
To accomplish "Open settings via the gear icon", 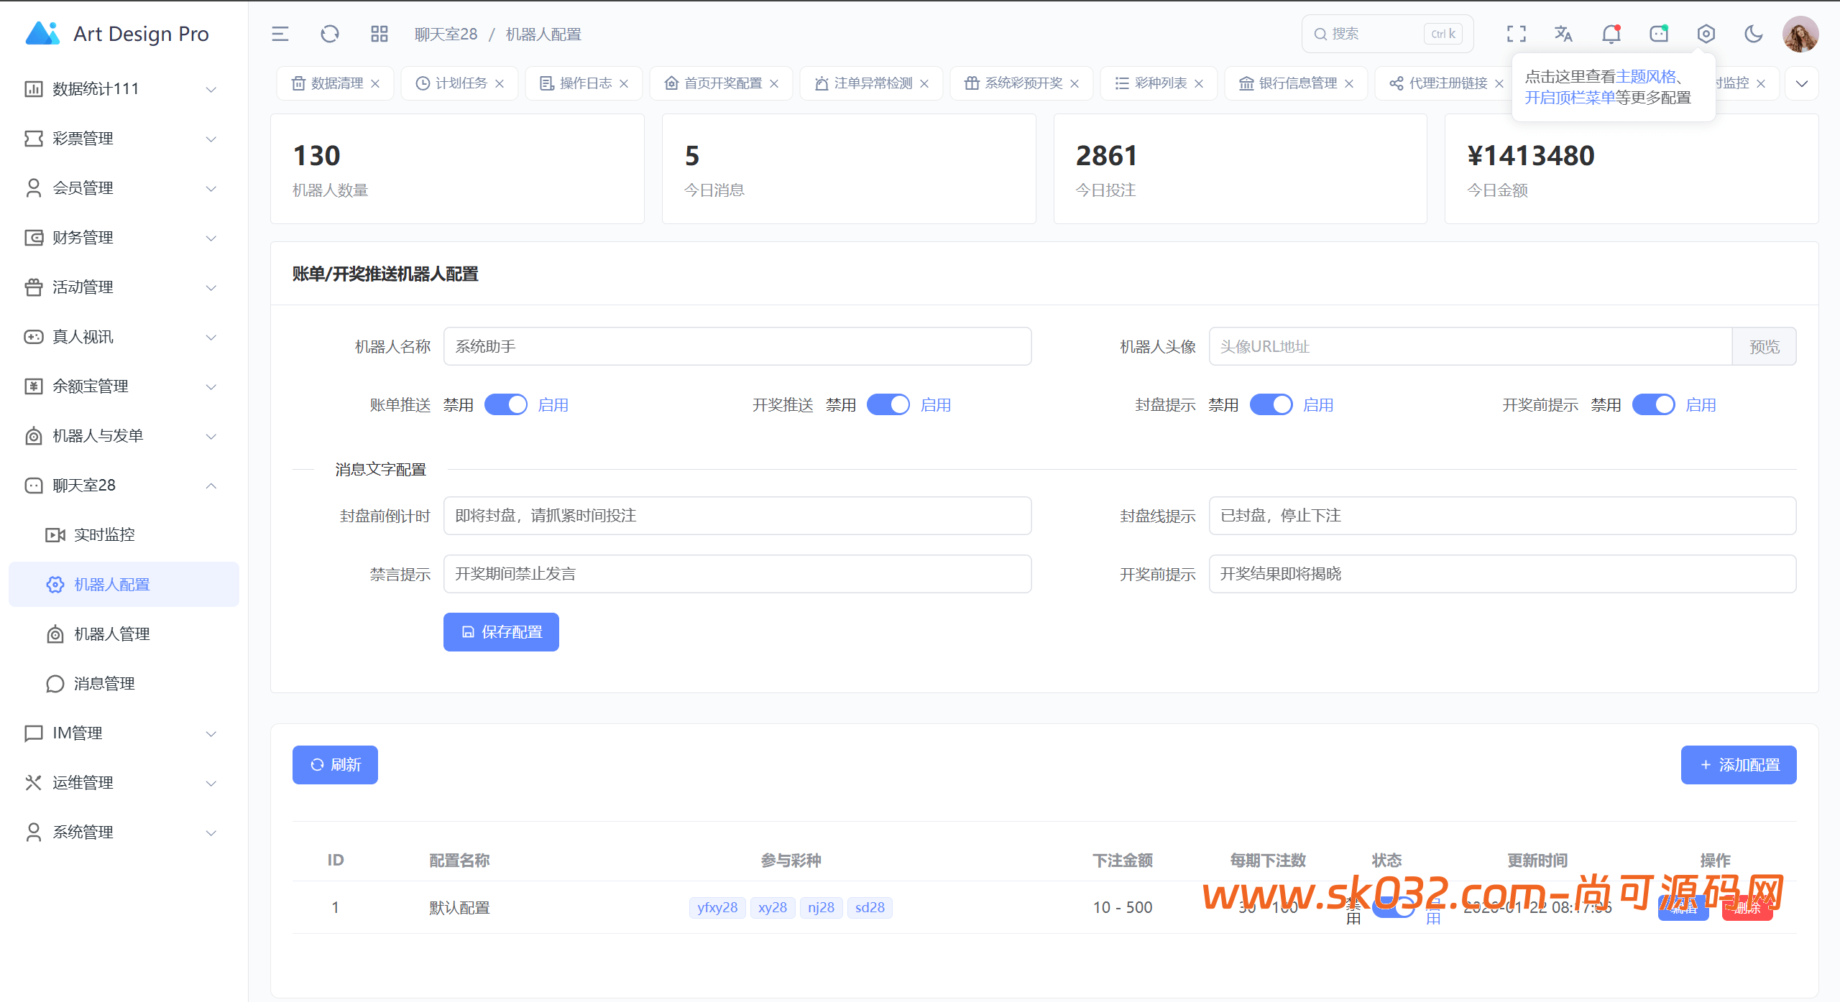I will point(1706,33).
